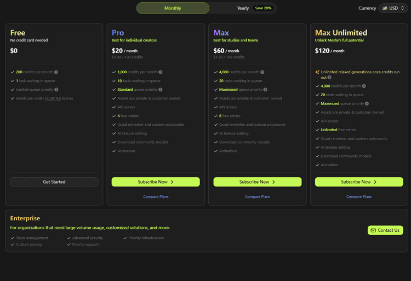Click Get Started on the Free plan
This screenshot has width=411, height=281.
54,182
